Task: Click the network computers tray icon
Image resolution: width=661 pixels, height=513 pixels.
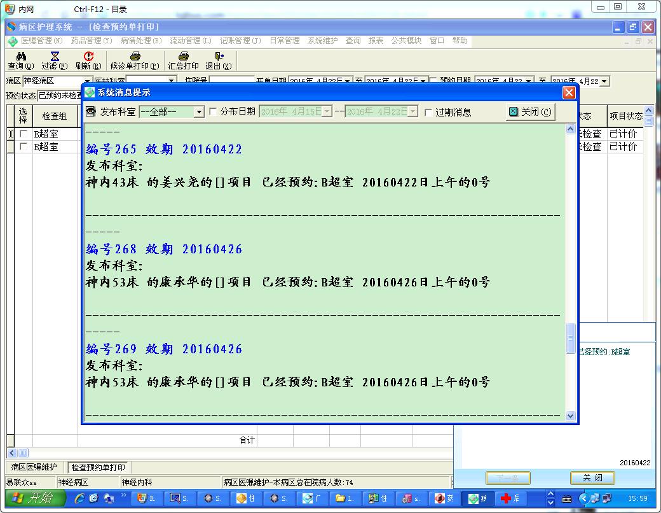Action: point(595,498)
